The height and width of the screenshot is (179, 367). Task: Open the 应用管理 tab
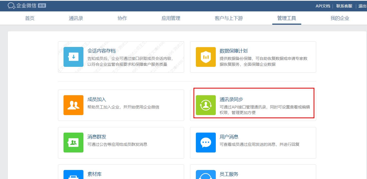pos(171,18)
